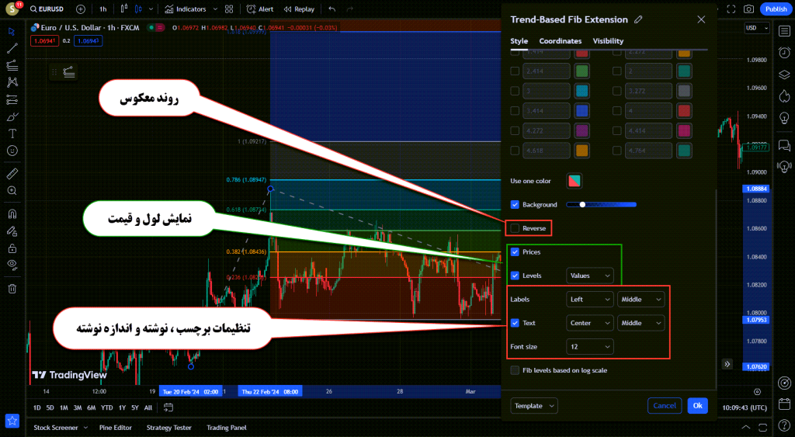Start bar Replay mode
Viewport: 795px width, 437px height.
pos(299,9)
